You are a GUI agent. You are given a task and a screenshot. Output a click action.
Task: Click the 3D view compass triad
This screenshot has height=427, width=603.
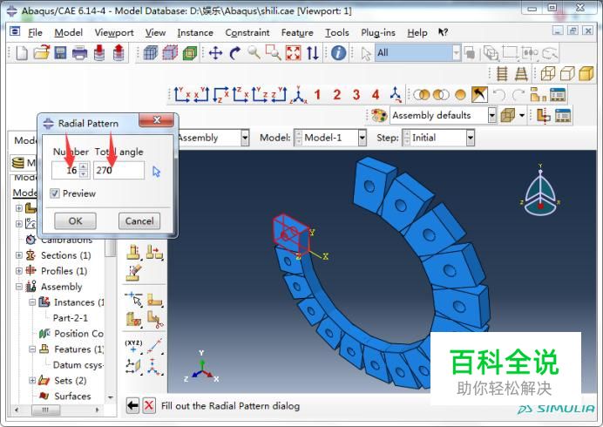(x=540, y=192)
